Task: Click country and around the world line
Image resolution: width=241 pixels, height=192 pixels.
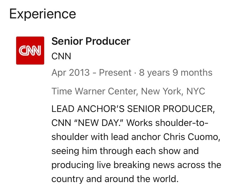Action: (115, 179)
